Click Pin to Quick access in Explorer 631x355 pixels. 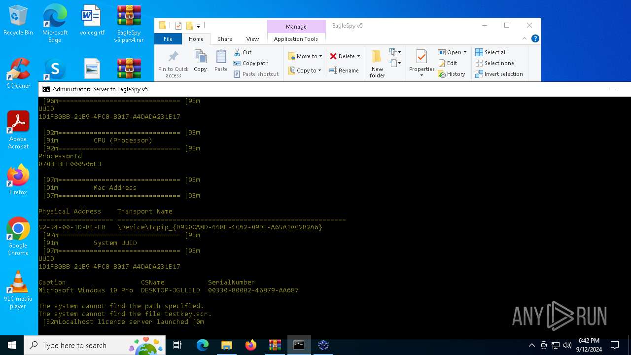[173, 64]
